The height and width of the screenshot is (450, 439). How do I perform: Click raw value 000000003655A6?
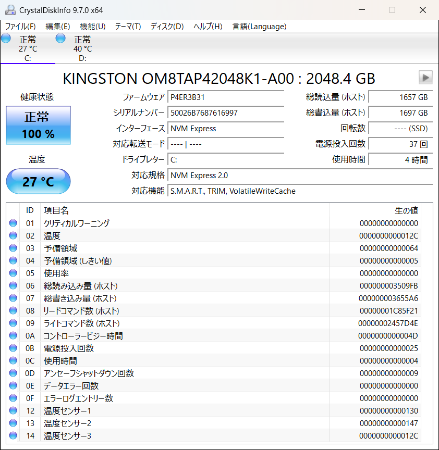coord(388,298)
